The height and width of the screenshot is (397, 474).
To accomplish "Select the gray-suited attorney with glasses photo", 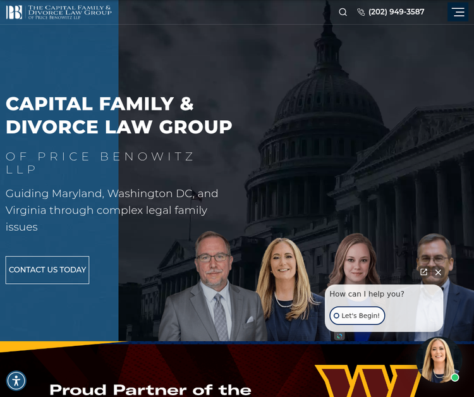I will point(214,286).
